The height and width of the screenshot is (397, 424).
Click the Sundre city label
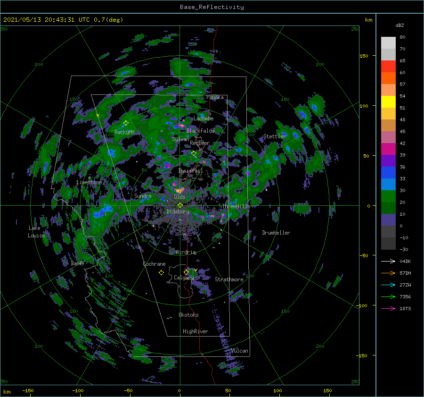143,195
